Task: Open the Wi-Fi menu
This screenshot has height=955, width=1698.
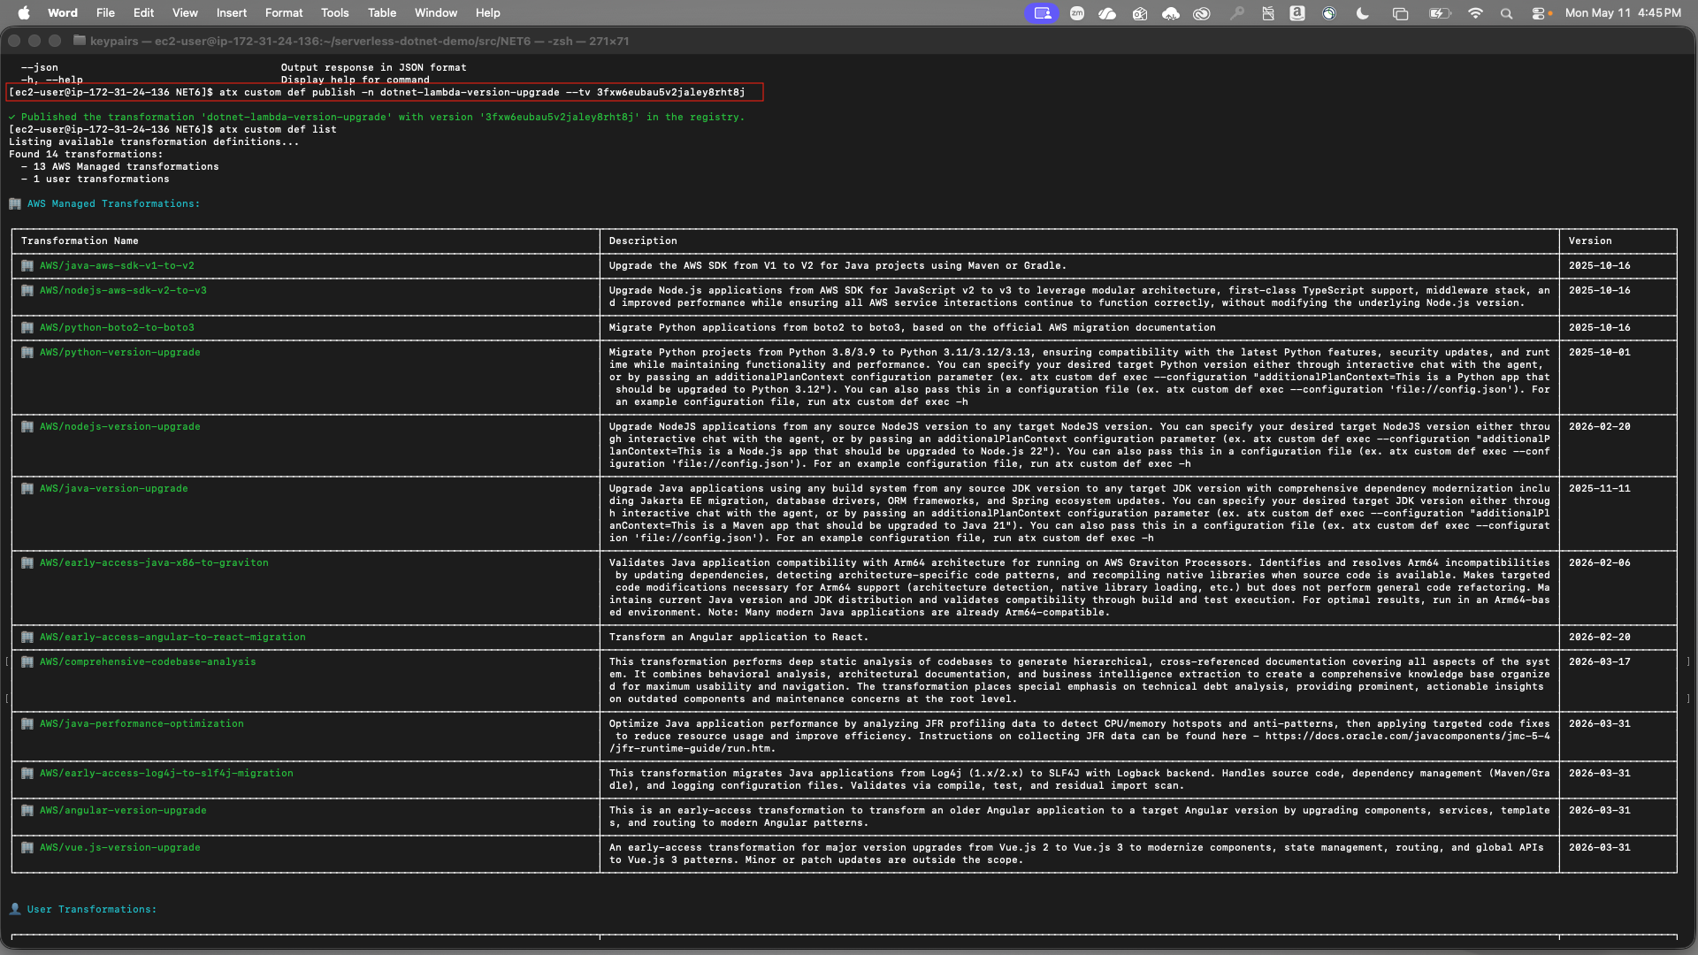Action: [x=1475, y=13]
